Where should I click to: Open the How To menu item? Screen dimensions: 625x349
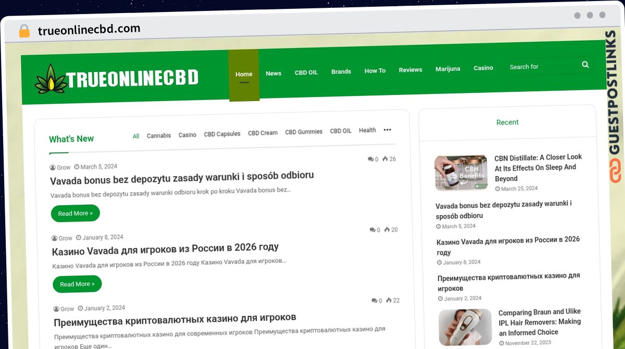pyautogui.click(x=375, y=71)
